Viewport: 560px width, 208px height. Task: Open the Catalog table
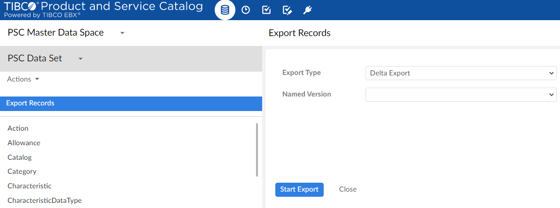click(20, 157)
